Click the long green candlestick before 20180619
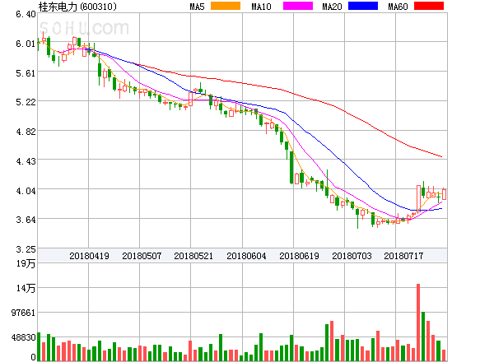494x362 pixels. (291, 167)
